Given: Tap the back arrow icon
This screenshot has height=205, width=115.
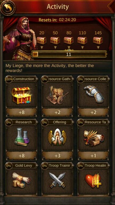Looking at the screenshot, I should 8,8.
